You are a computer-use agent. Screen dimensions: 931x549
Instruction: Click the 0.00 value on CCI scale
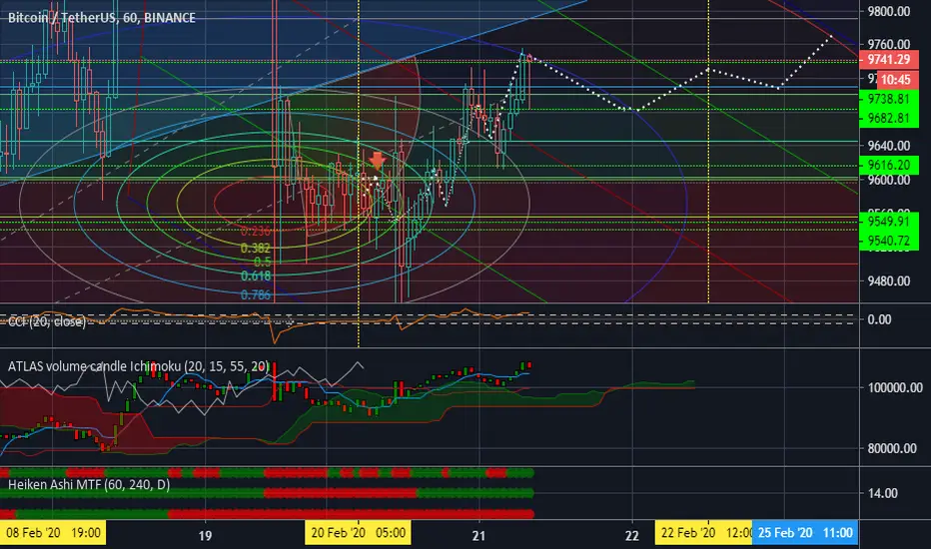pyautogui.click(x=879, y=319)
